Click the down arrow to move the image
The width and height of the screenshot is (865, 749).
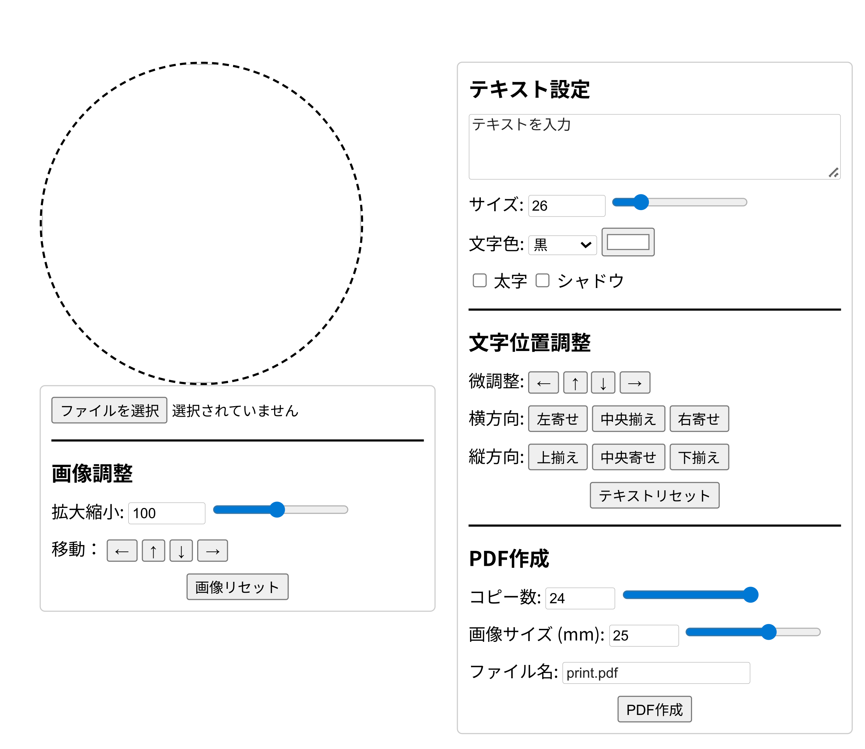[x=180, y=551]
